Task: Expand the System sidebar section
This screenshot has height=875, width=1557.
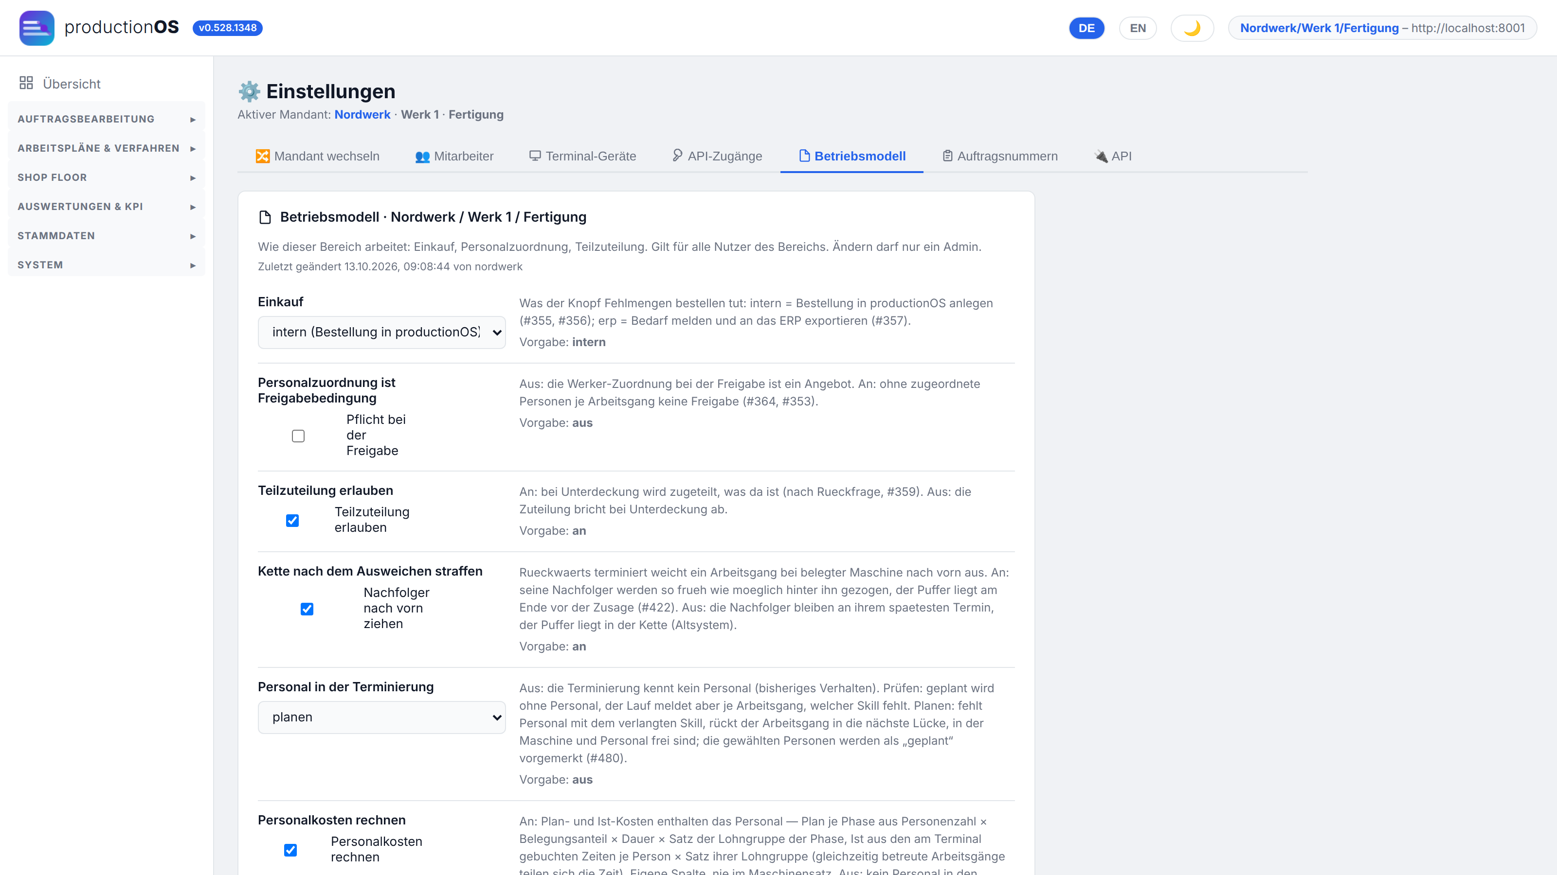Action: tap(107, 265)
